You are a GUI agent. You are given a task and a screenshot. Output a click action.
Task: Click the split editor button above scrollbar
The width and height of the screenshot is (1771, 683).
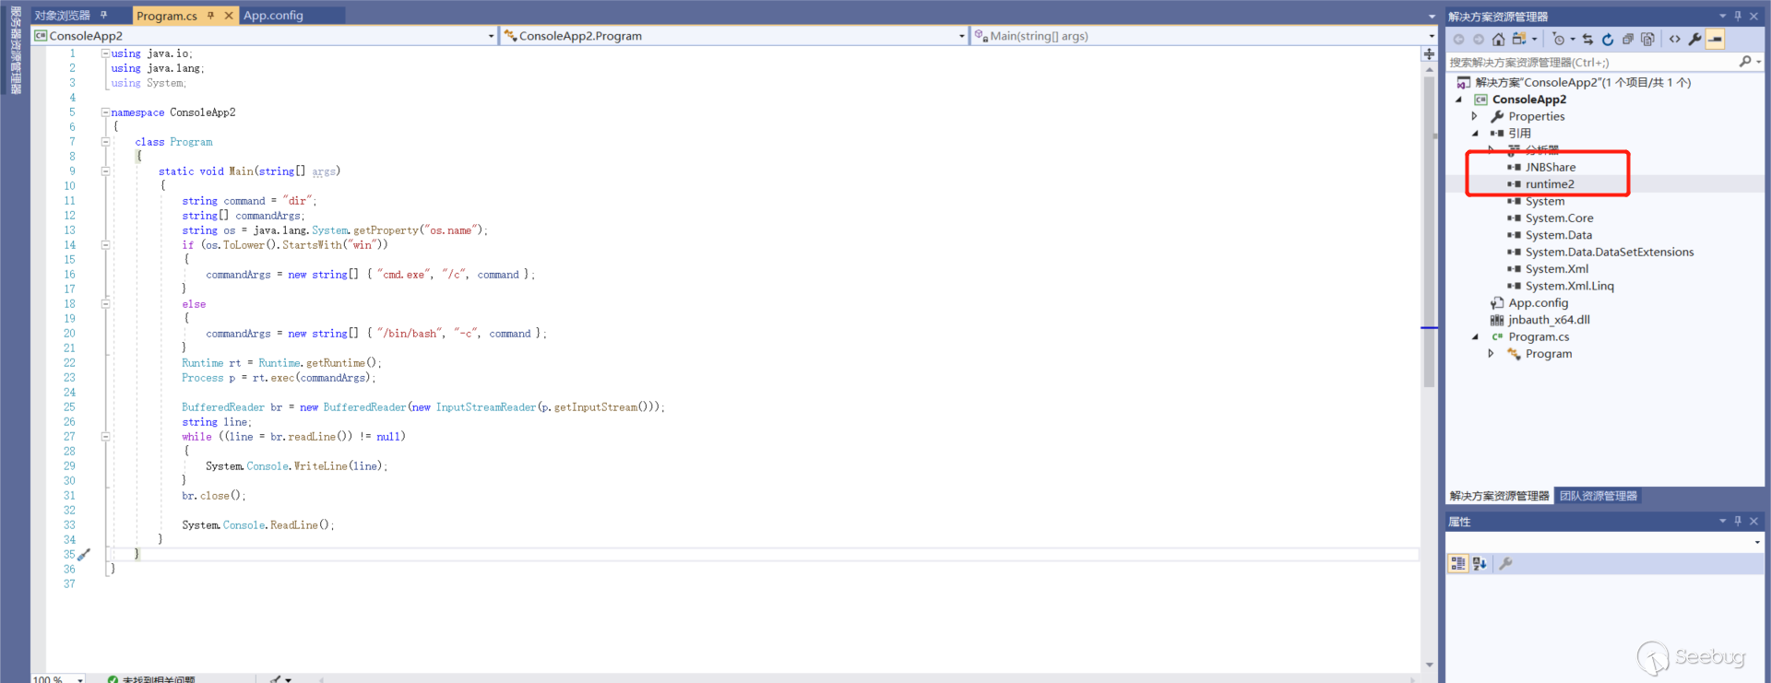pyautogui.click(x=1429, y=54)
